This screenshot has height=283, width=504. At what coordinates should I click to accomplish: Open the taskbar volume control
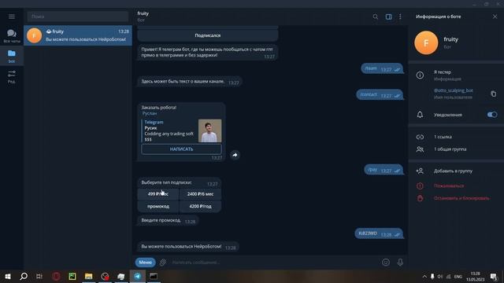click(440, 277)
